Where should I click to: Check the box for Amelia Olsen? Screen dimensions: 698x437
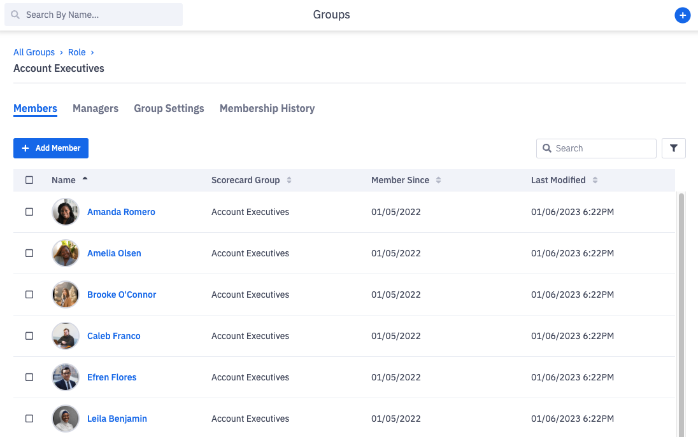[29, 253]
